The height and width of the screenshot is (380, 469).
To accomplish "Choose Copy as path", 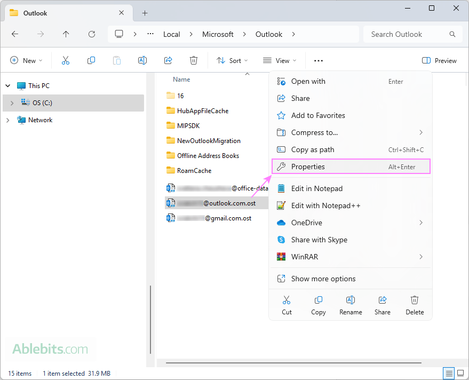I will [x=351, y=149].
